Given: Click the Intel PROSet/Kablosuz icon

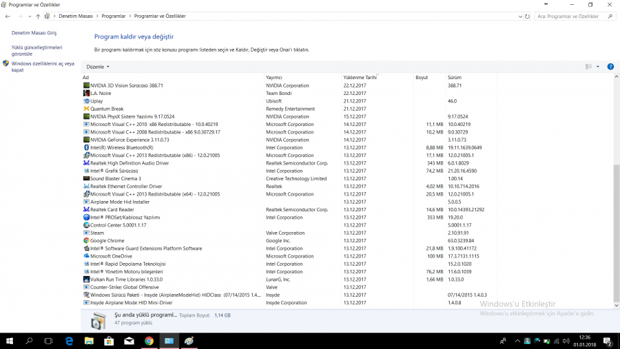Looking at the screenshot, I should click(86, 218).
